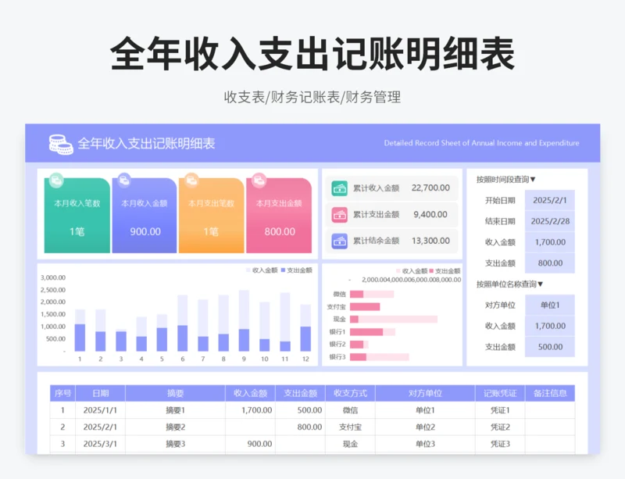Select the 支付宝 cell in table
This screenshot has width=625, height=479.
click(350, 427)
